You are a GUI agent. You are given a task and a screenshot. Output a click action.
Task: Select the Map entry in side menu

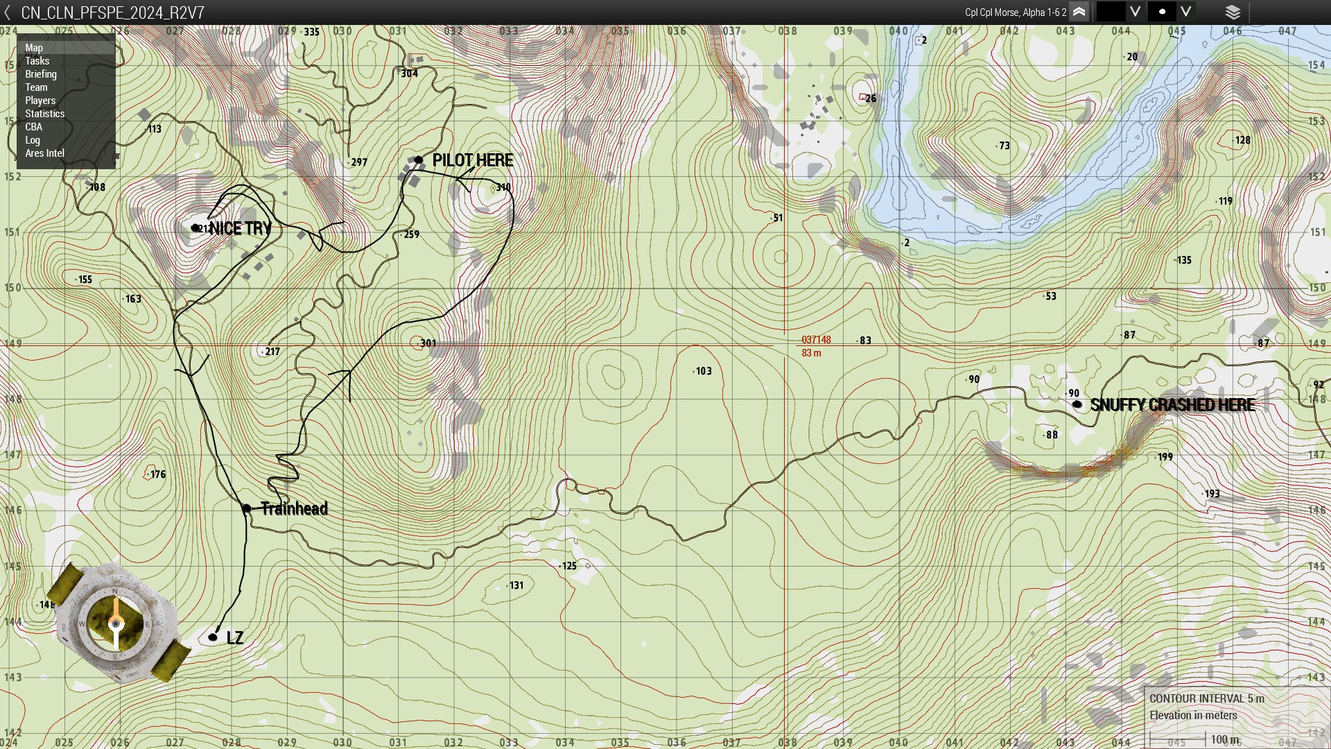pyautogui.click(x=34, y=48)
